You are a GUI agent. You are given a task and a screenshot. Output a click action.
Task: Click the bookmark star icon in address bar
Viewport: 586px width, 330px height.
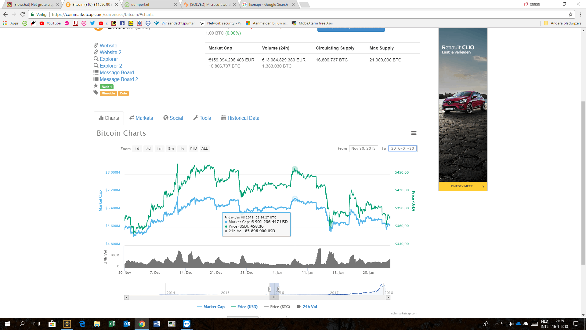click(x=570, y=14)
